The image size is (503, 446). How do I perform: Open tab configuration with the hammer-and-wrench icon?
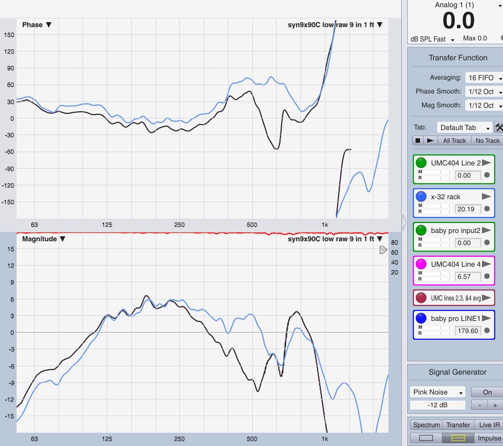pyautogui.click(x=499, y=127)
